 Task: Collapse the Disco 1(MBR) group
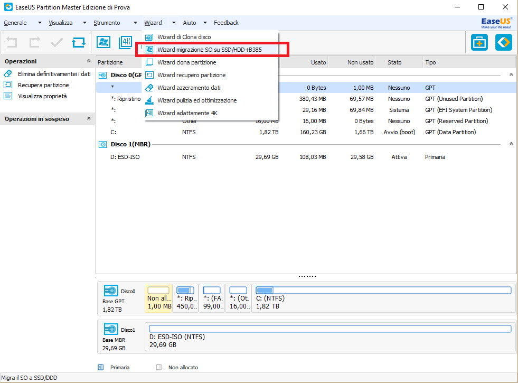pos(511,144)
